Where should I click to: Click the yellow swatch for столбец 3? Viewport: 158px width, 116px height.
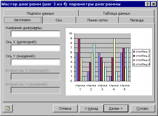coord(134,60)
